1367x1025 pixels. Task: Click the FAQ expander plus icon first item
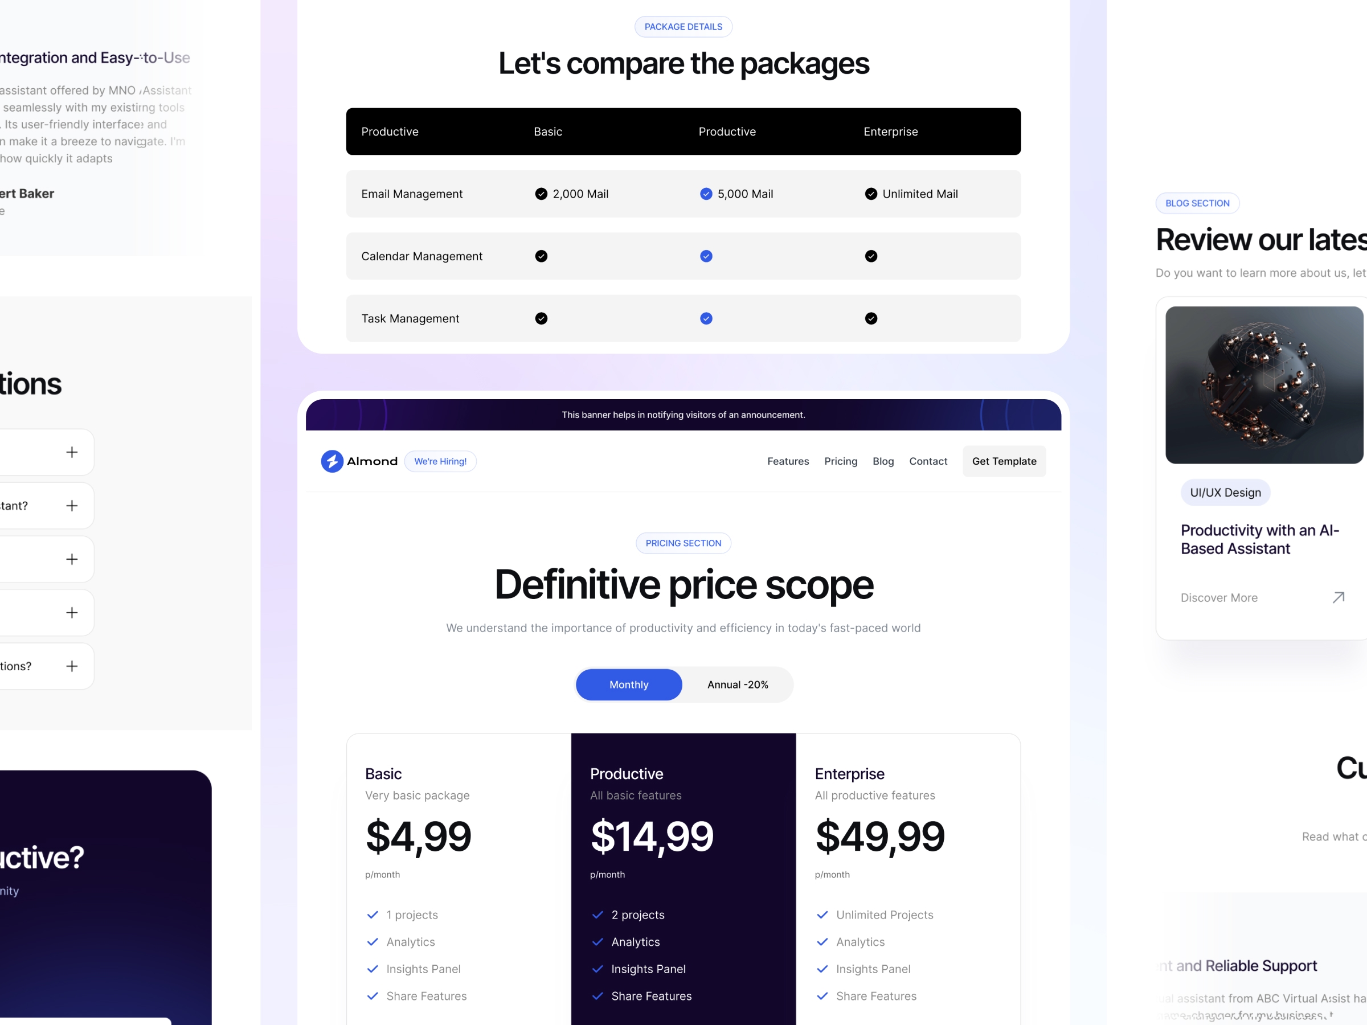click(71, 452)
